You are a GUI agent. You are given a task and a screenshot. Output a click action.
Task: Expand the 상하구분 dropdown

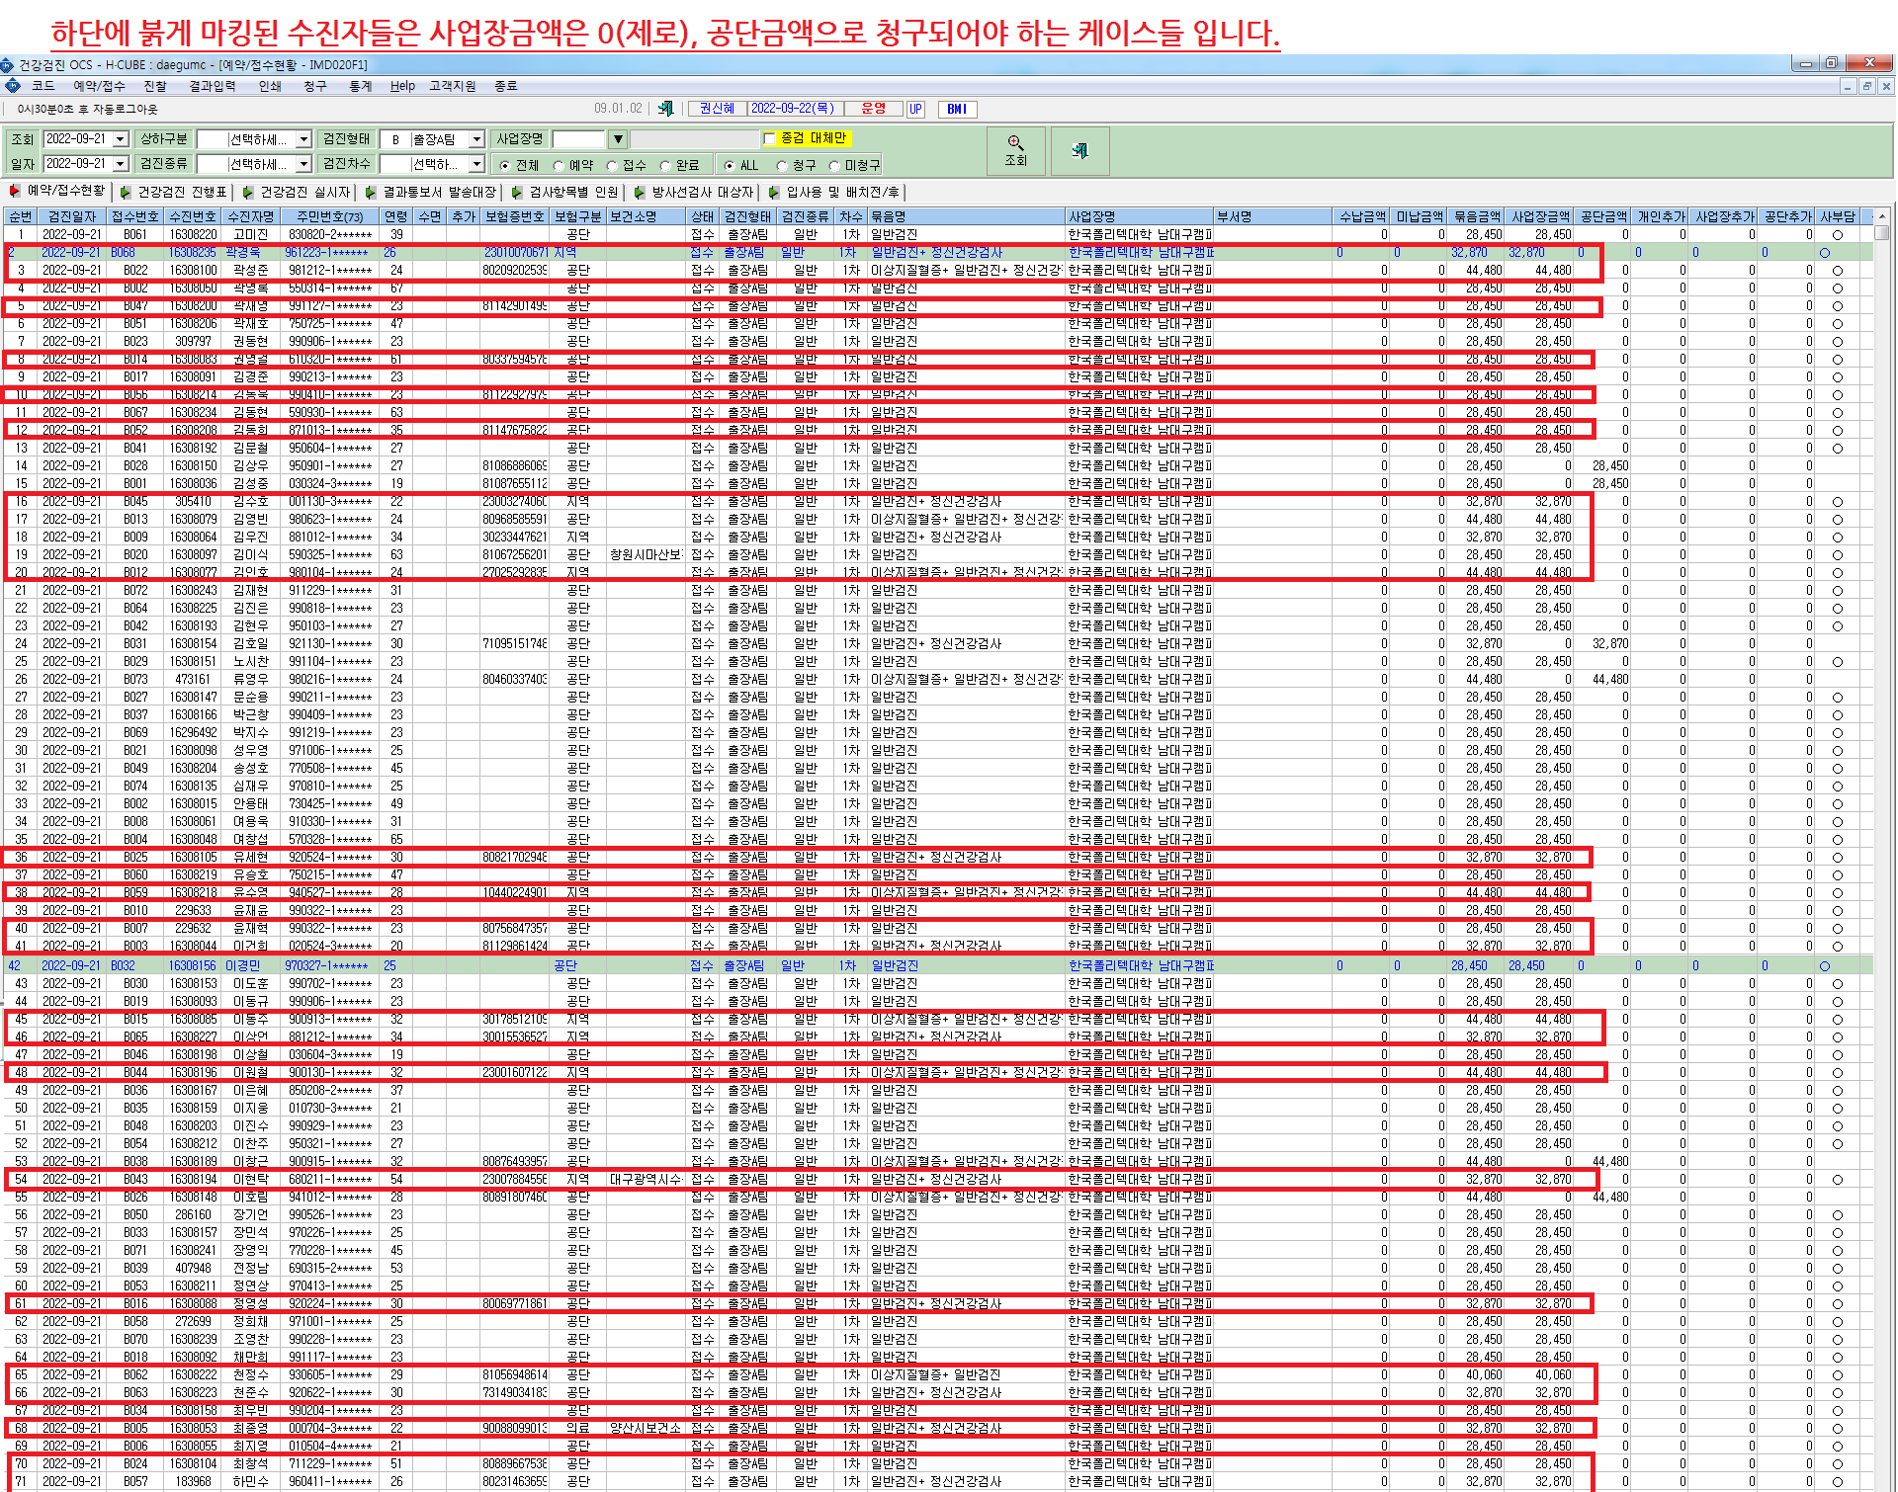point(304,139)
